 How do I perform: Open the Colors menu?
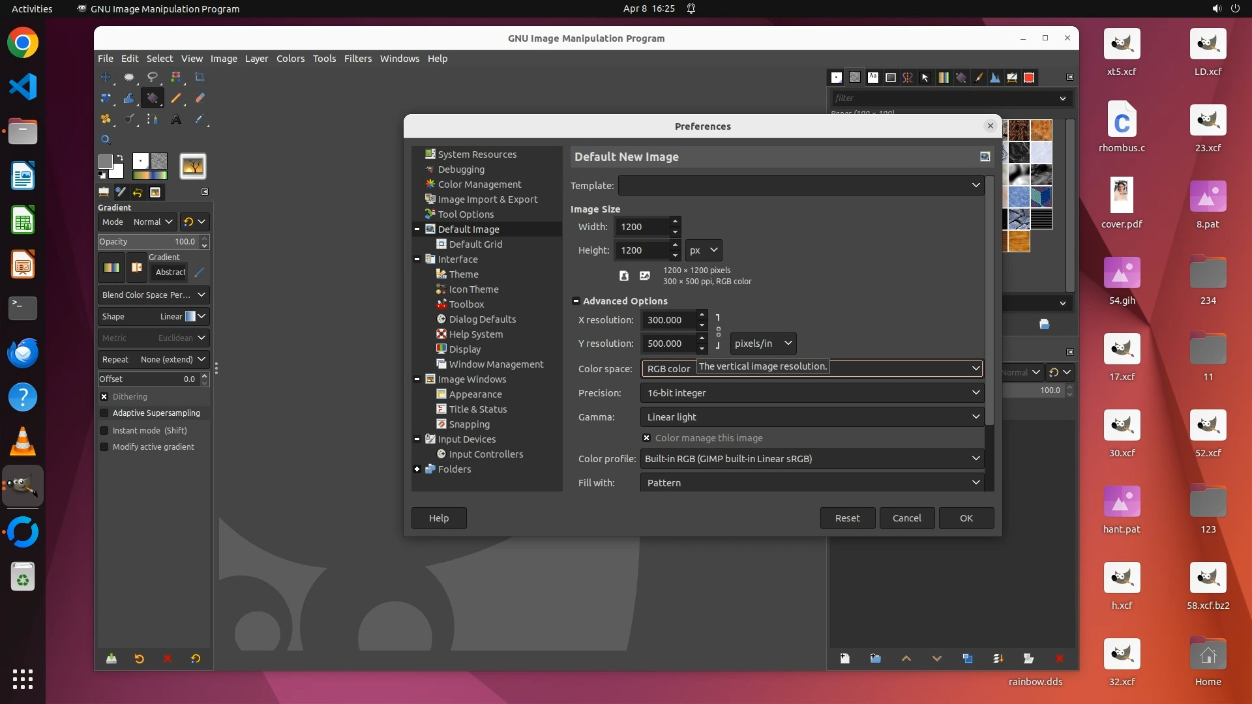[x=290, y=59]
